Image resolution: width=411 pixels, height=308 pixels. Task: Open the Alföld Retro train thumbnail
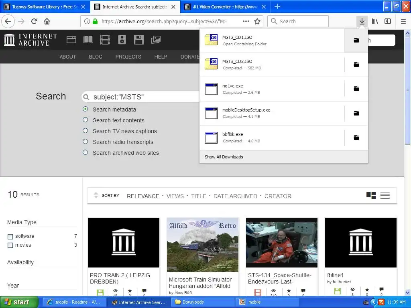pyautogui.click(x=203, y=245)
